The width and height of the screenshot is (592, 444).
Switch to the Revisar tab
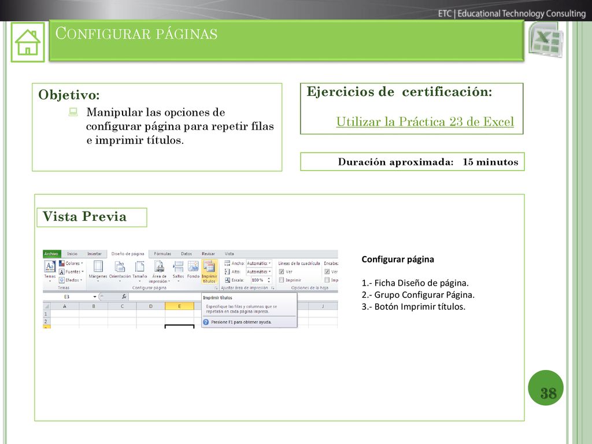pos(208,254)
